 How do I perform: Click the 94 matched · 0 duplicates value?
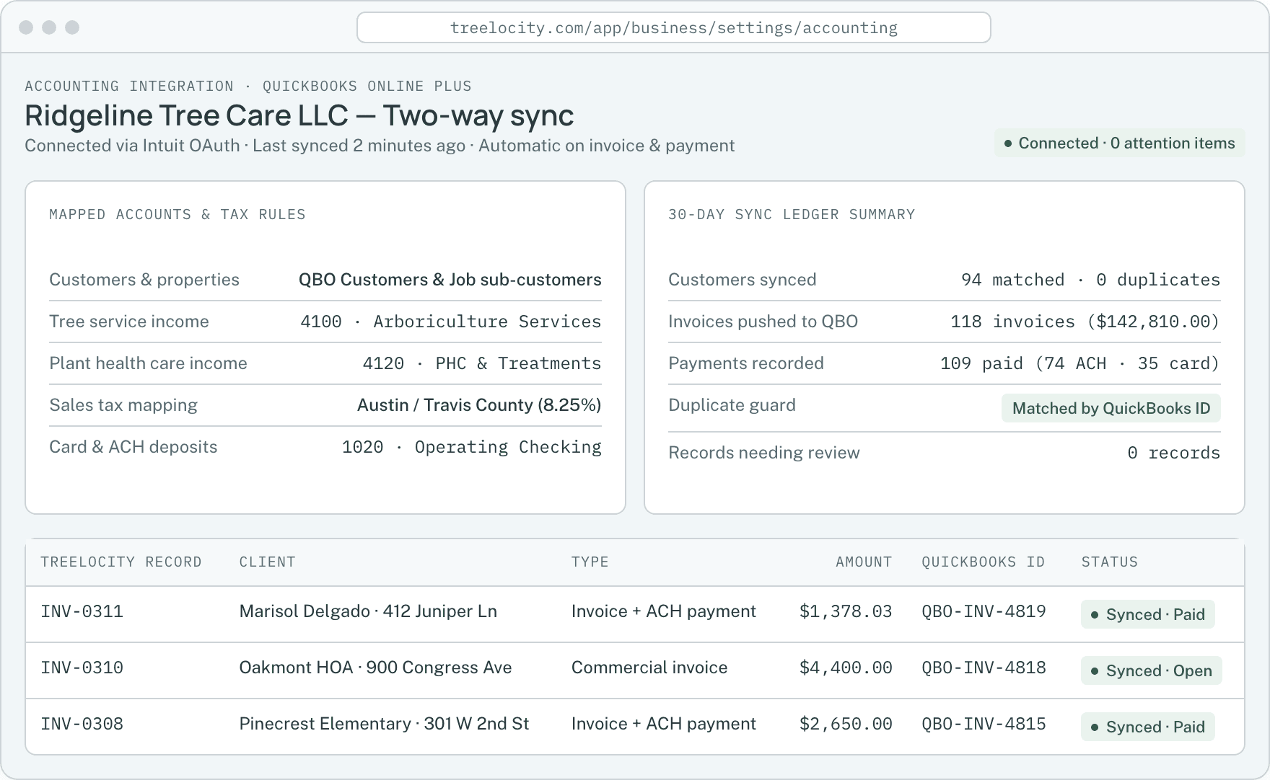point(1091,280)
